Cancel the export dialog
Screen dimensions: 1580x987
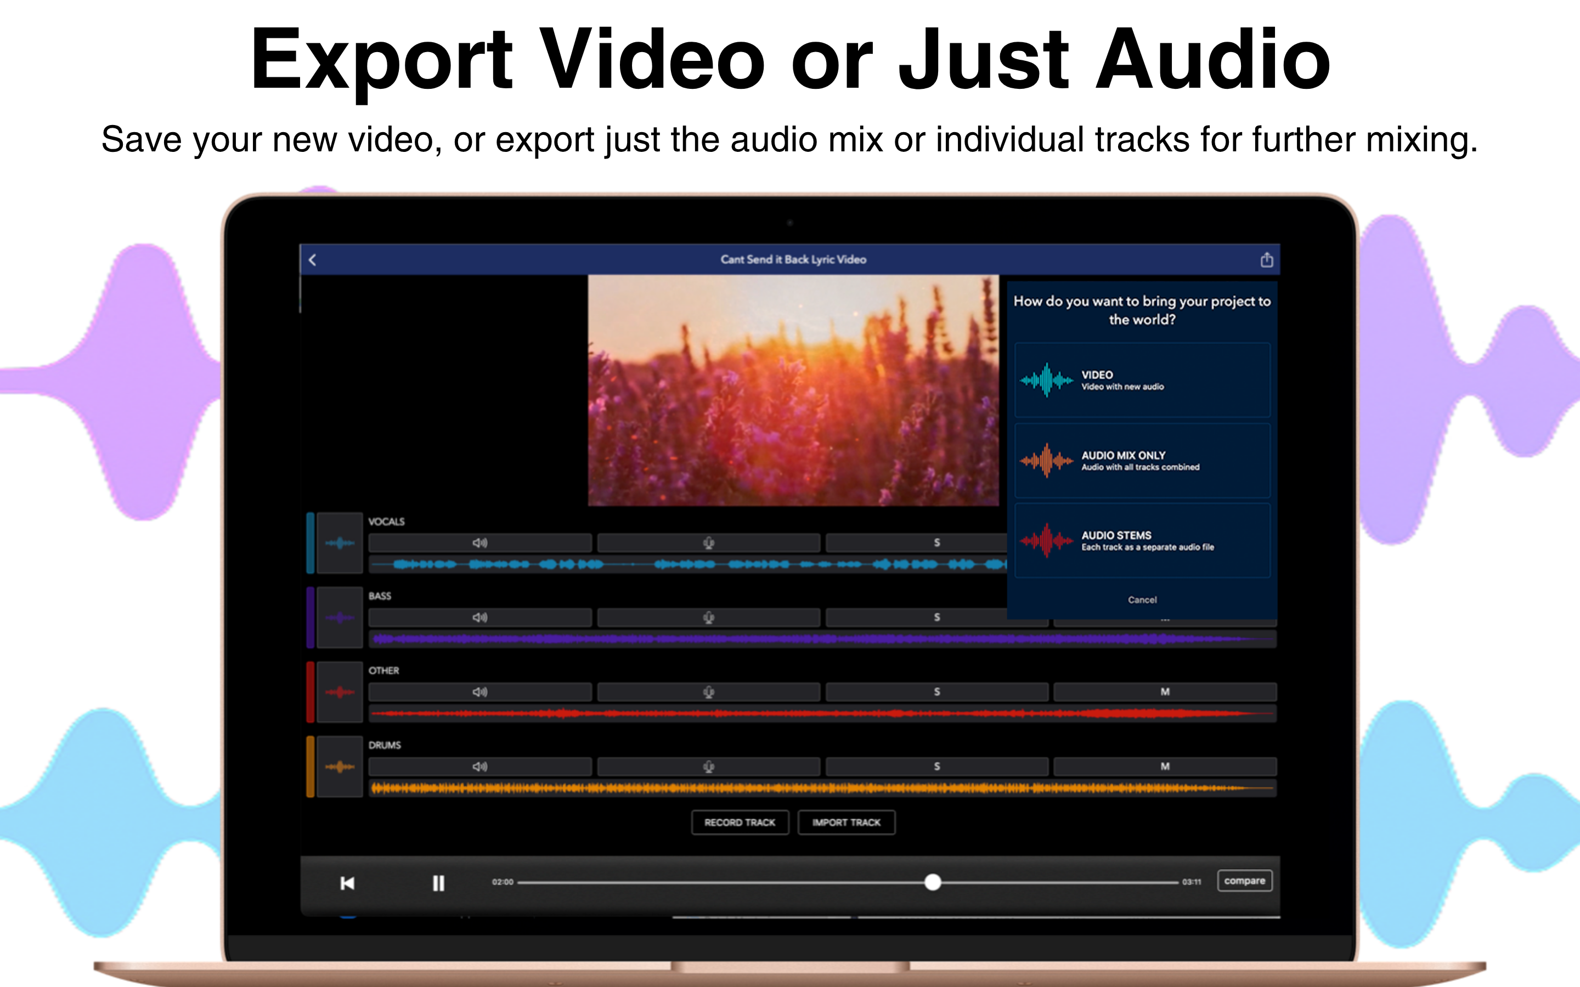tap(1142, 600)
